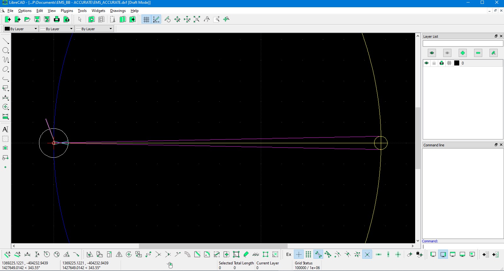The width and height of the screenshot is (504, 271).
Task: Choose the Angular dimension tool
Action: tap(66, 254)
